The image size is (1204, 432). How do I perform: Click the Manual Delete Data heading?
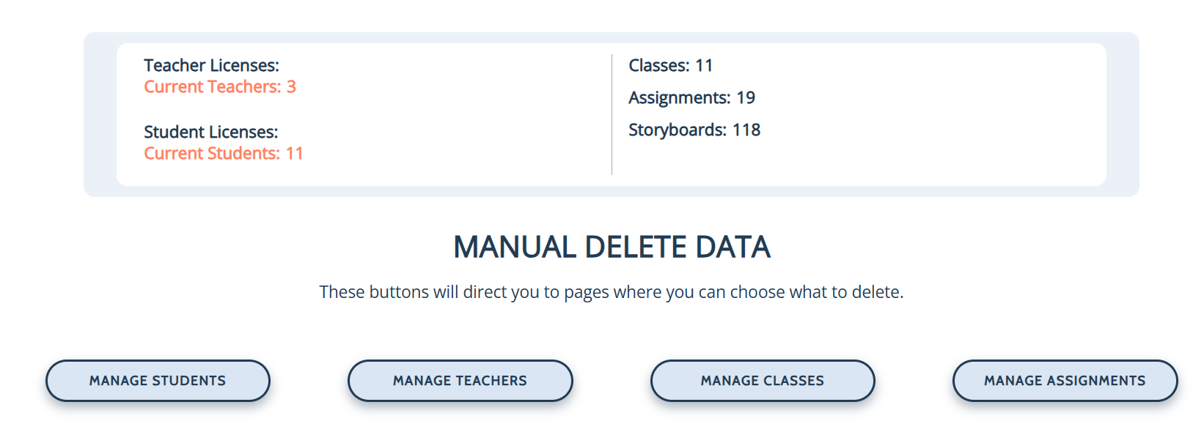click(x=612, y=247)
